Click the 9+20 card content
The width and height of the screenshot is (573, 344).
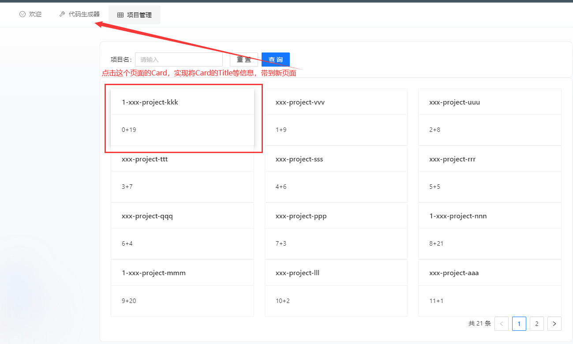click(129, 301)
